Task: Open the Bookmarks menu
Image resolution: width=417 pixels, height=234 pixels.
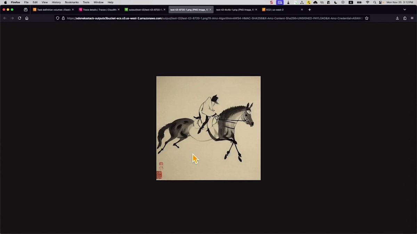Action: [72, 2]
